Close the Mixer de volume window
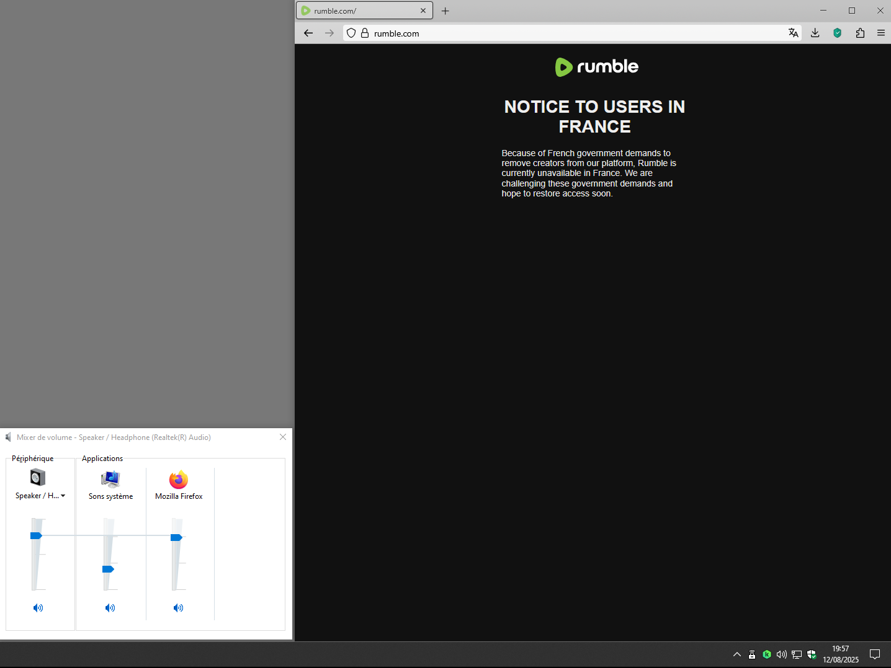Screen dimensions: 891x668 [283, 437]
